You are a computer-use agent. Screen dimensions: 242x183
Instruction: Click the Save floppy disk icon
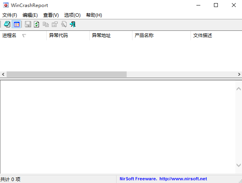(28, 24)
